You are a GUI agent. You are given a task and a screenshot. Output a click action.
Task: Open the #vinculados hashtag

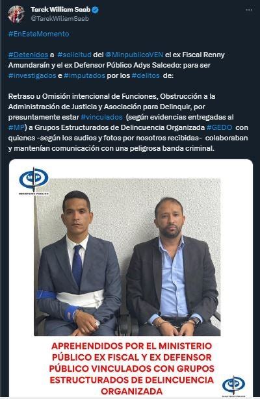pyautogui.click(x=101, y=117)
